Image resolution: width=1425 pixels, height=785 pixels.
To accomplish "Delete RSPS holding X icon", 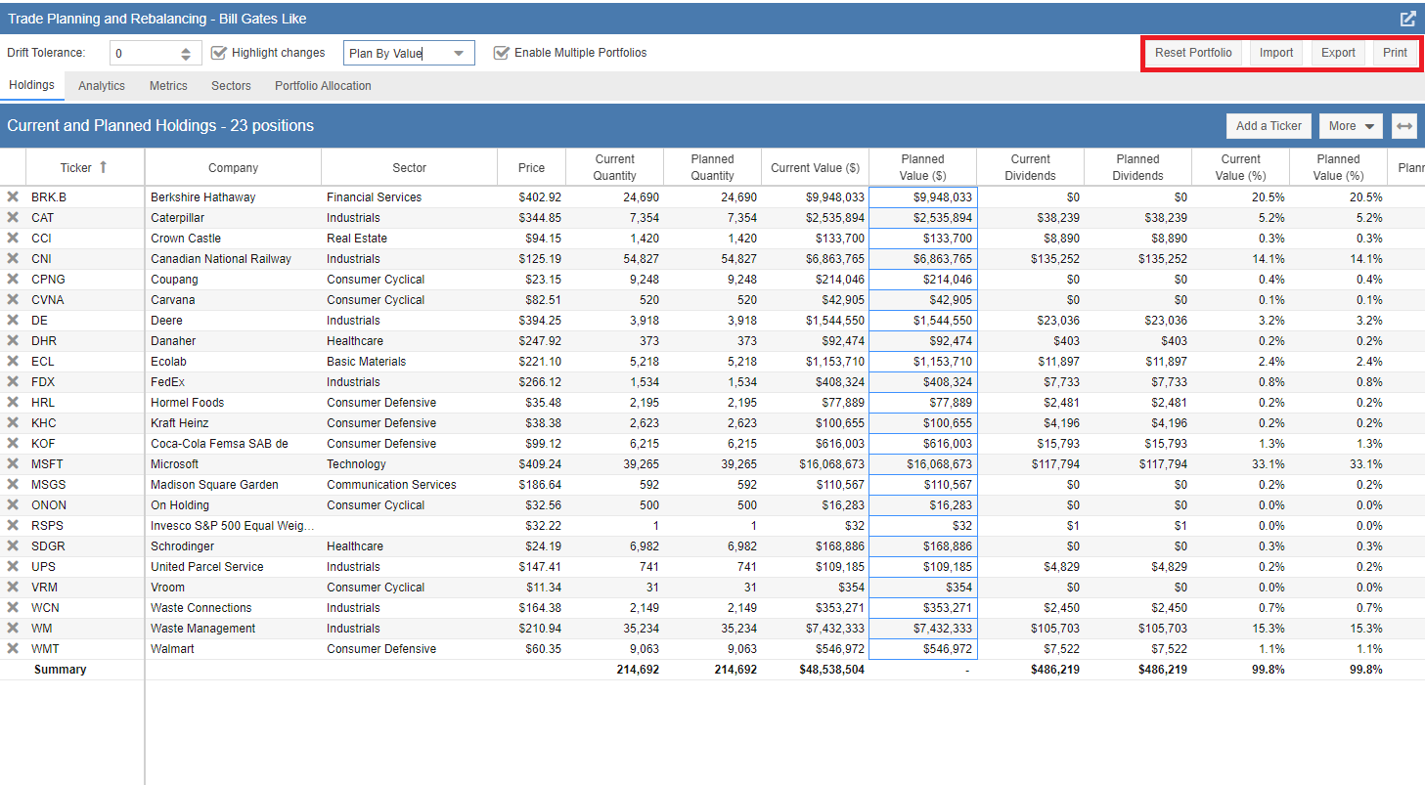I will tap(13, 525).
